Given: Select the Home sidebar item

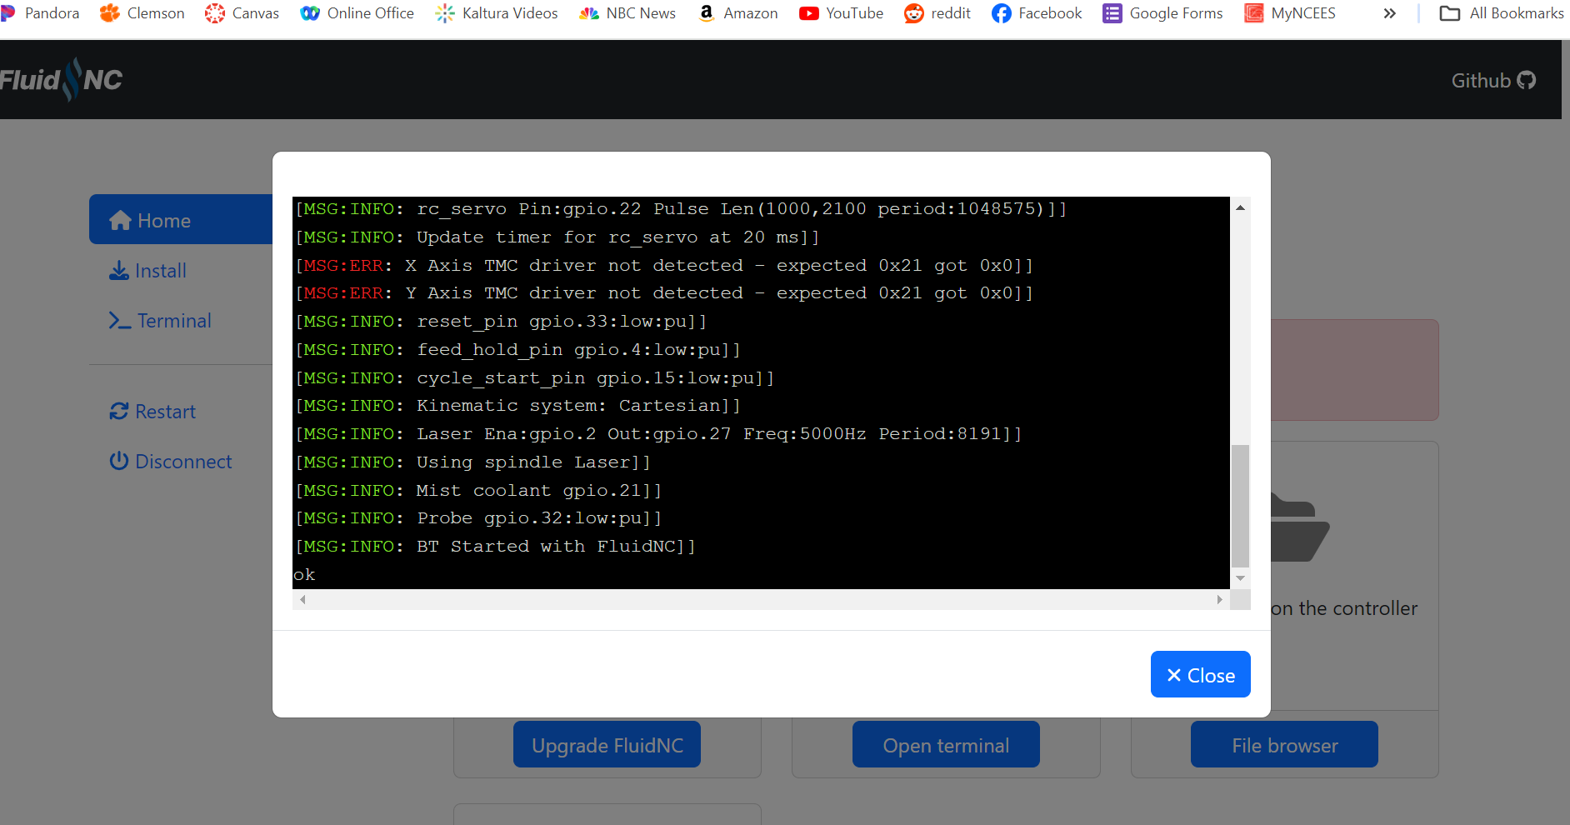Looking at the screenshot, I should coord(164,221).
